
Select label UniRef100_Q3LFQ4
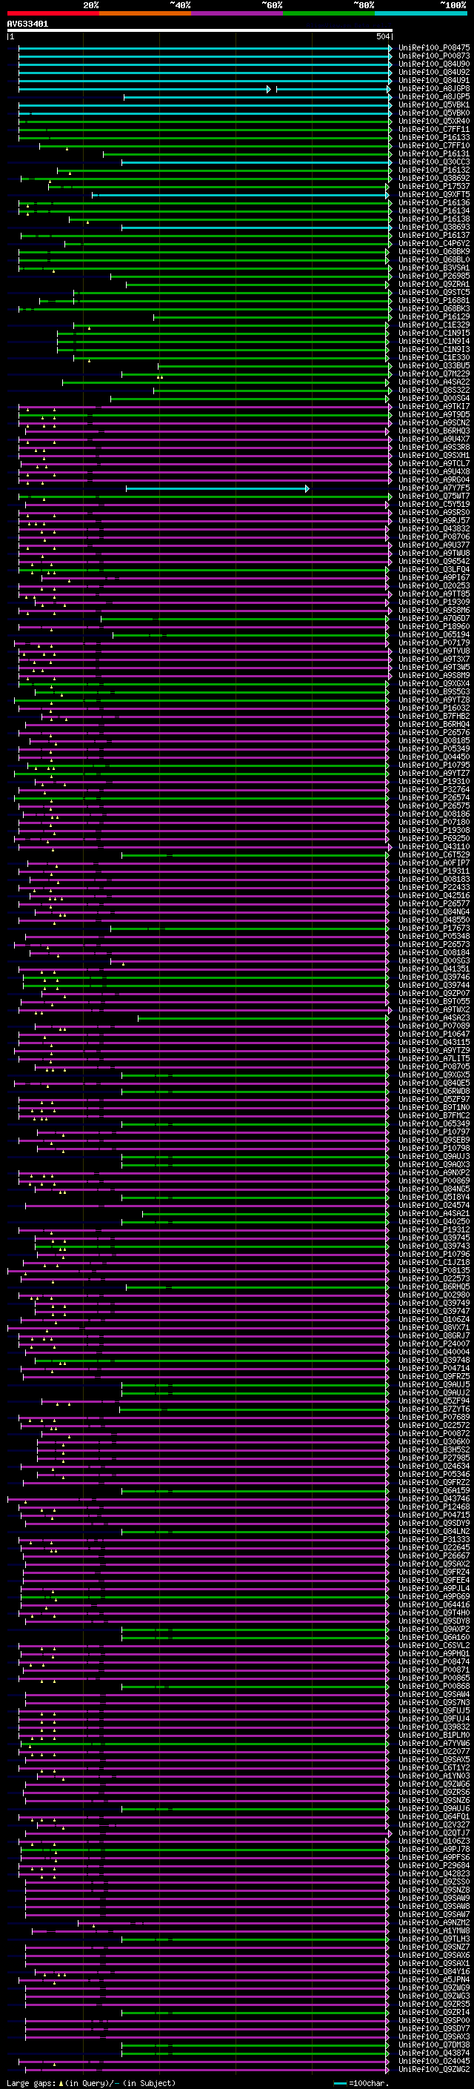[x=433, y=569]
